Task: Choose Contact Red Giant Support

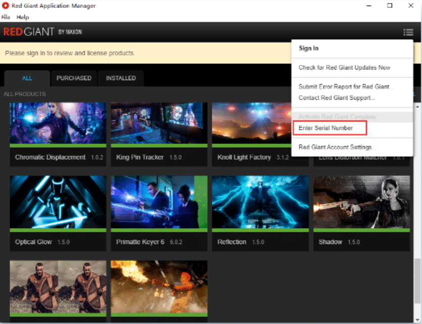Action: [337, 98]
